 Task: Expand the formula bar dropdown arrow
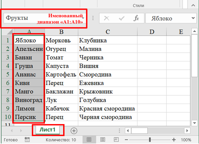193,18
